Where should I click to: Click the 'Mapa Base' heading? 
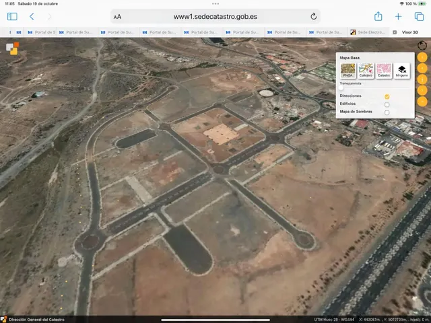[x=350, y=58]
